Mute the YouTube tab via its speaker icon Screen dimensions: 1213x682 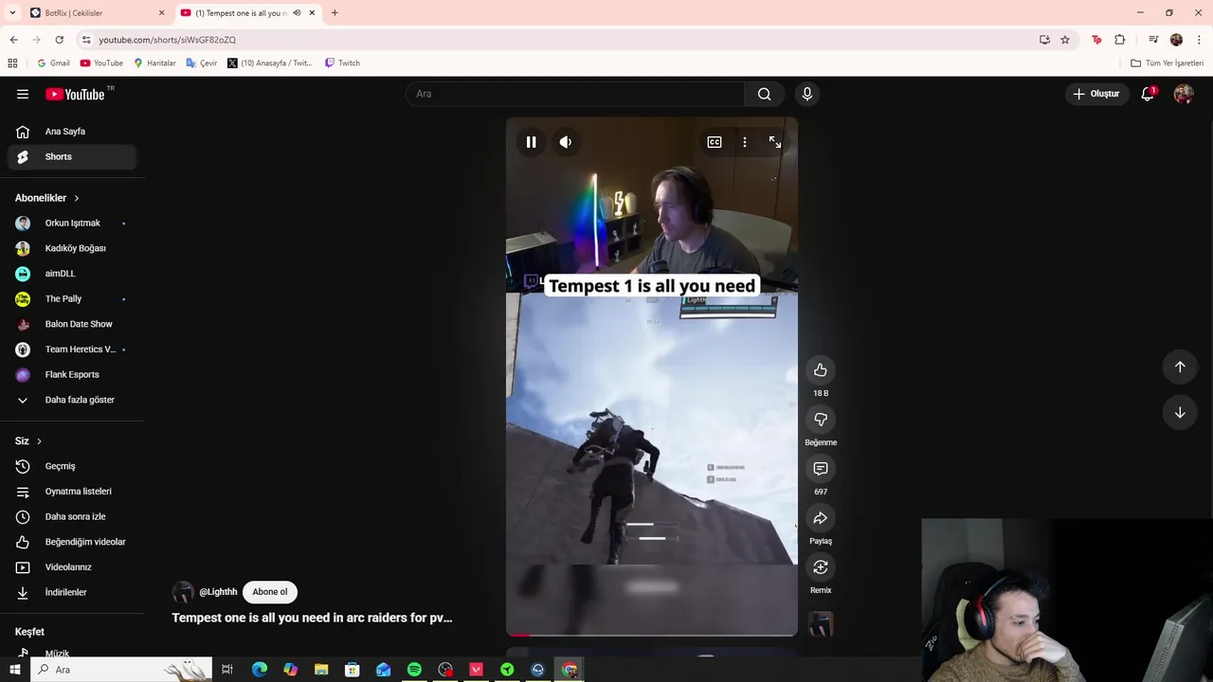(x=297, y=12)
